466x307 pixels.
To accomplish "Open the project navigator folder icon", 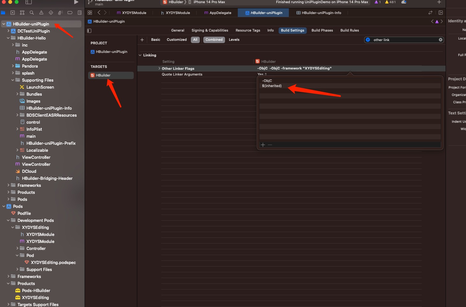I will [x=3, y=13].
